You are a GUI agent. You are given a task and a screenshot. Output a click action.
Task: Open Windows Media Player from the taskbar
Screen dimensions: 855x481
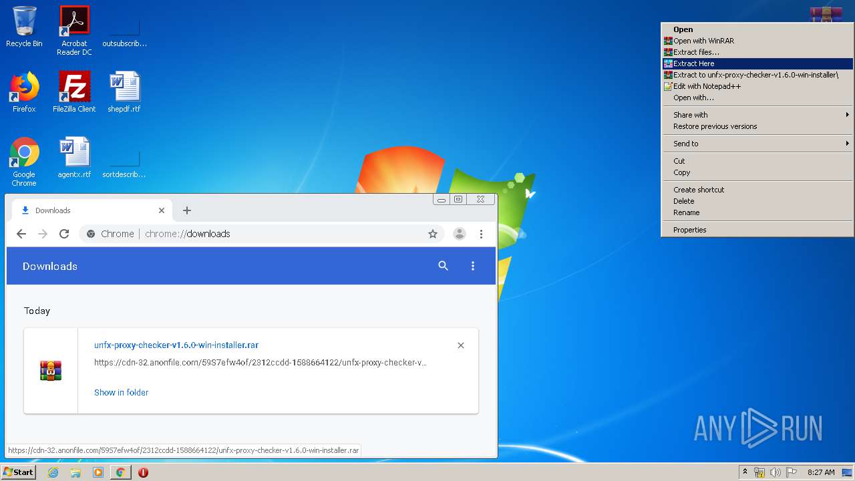pyautogui.click(x=98, y=472)
